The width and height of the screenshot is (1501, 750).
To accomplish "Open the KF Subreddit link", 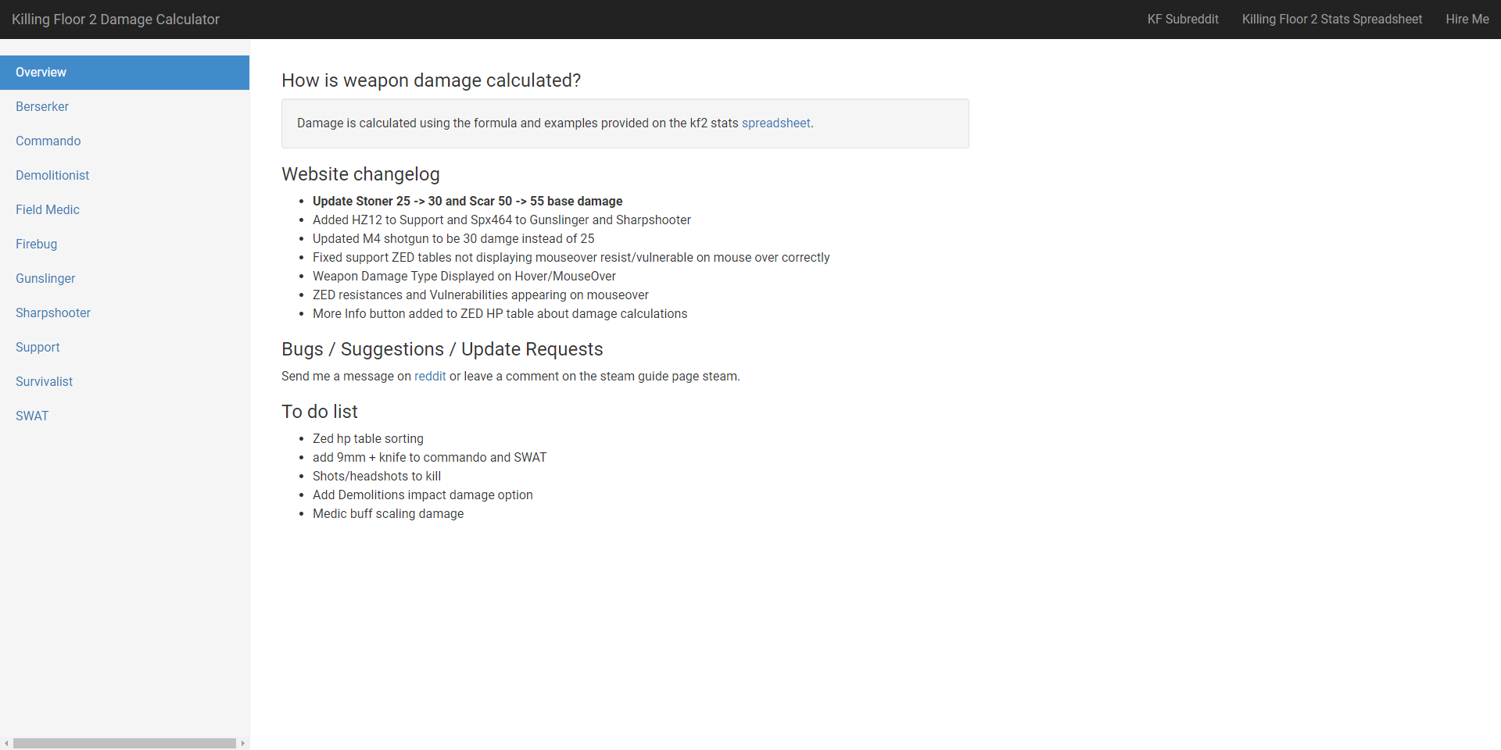I will [x=1183, y=20].
